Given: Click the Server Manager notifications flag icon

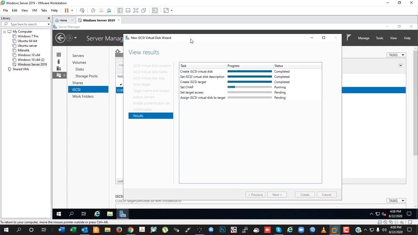Looking at the screenshot, I should pos(349,38).
